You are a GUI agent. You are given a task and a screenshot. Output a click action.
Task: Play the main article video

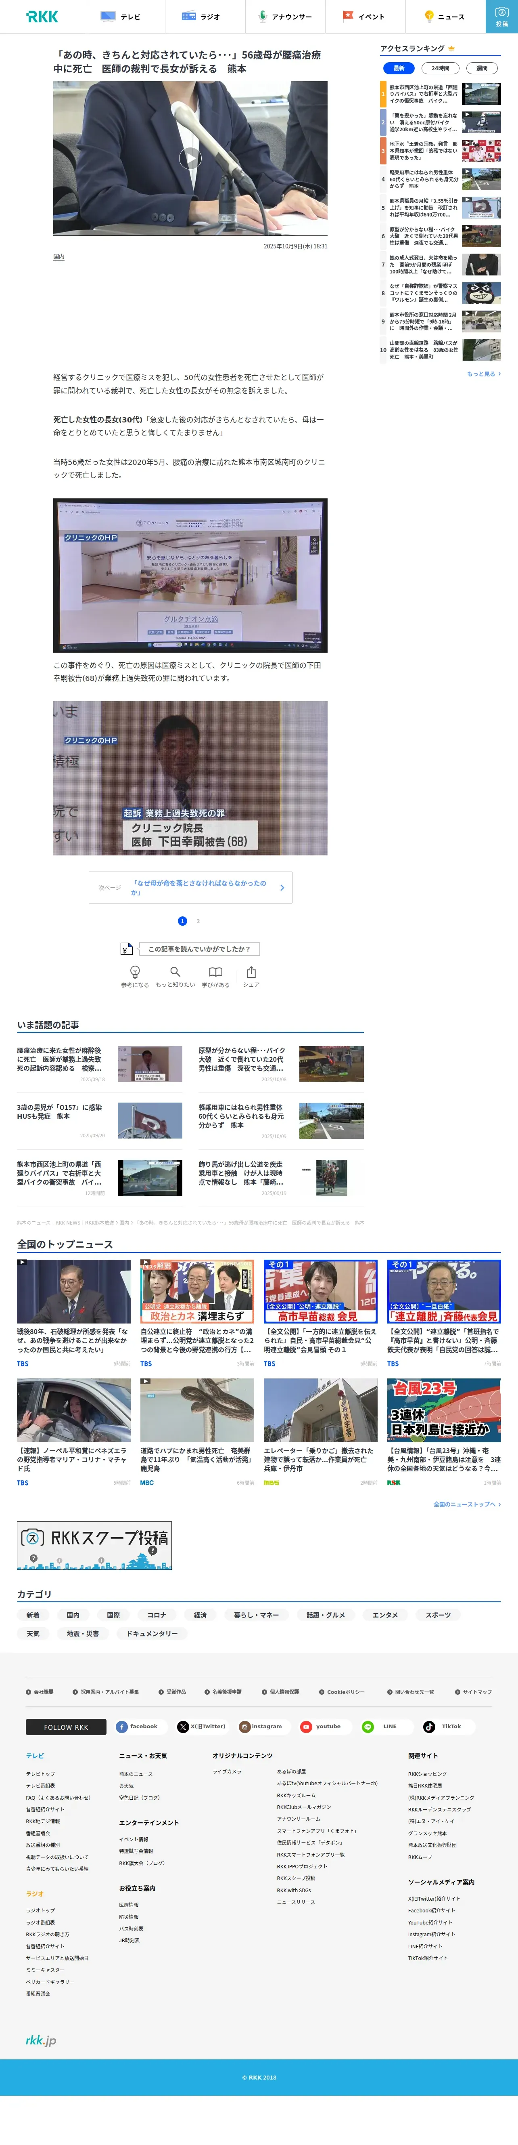[190, 158]
